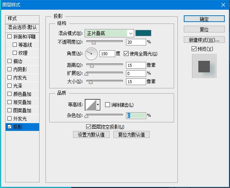Close the 图层样式 dialog

(x=223, y=5)
